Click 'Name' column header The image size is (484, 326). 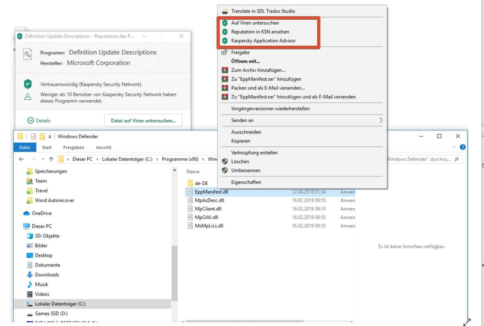click(x=193, y=171)
